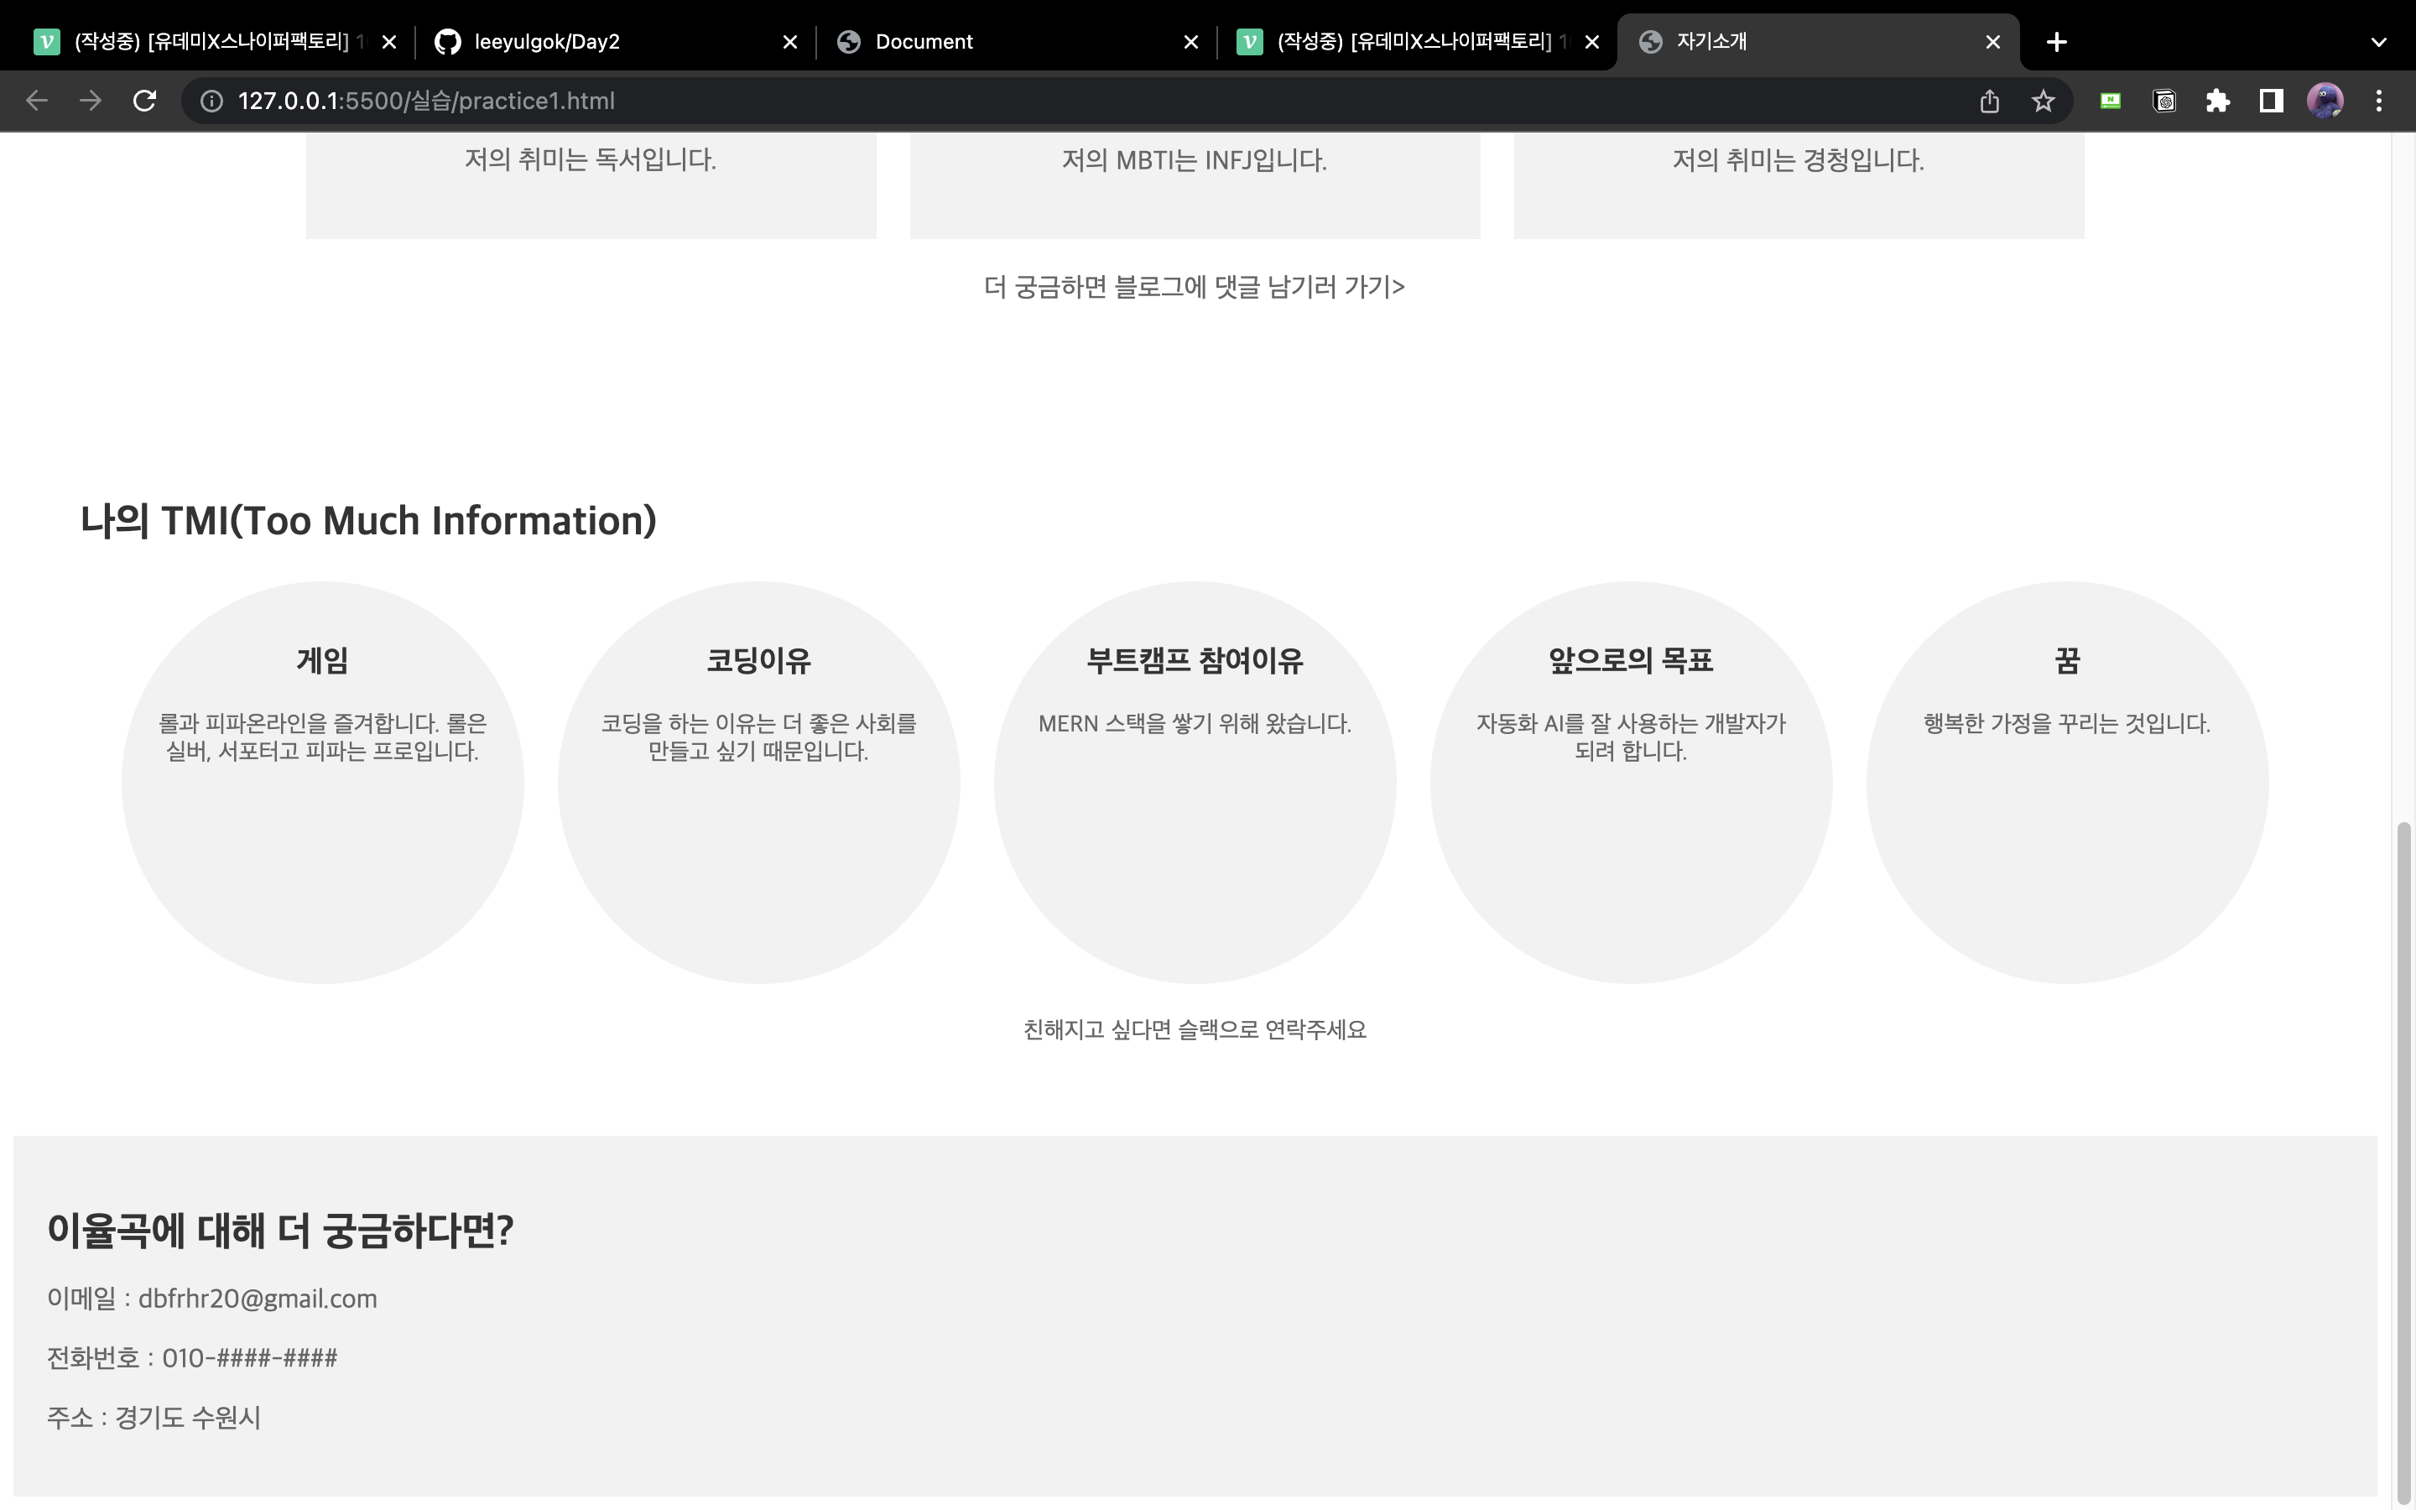
Task: Click the blog comment link 더 궁금하면 블로그에
Action: (1194, 288)
